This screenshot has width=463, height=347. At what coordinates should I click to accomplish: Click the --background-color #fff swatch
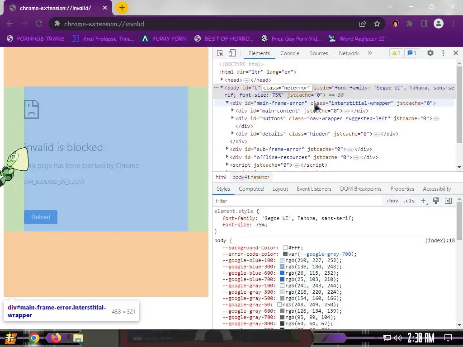tap(285, 248)
